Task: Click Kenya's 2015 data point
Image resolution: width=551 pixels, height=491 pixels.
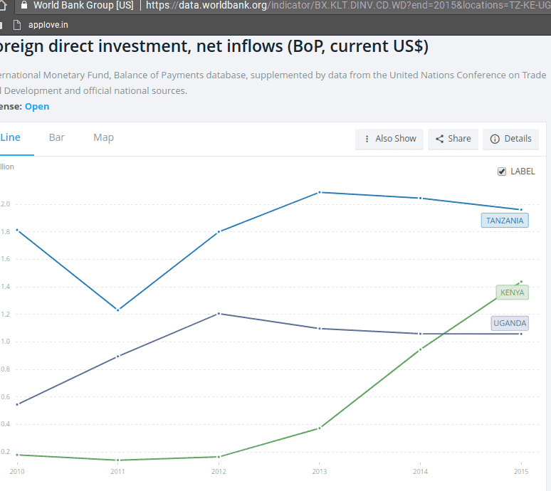Action: [521, 282]
